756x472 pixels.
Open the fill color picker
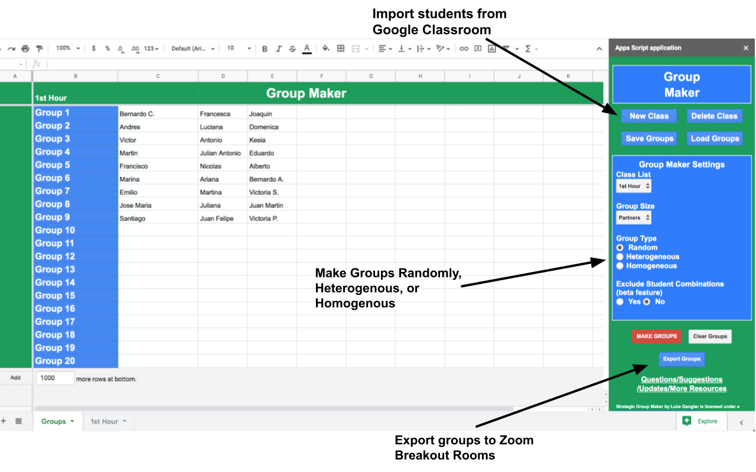tap(325, 48)
